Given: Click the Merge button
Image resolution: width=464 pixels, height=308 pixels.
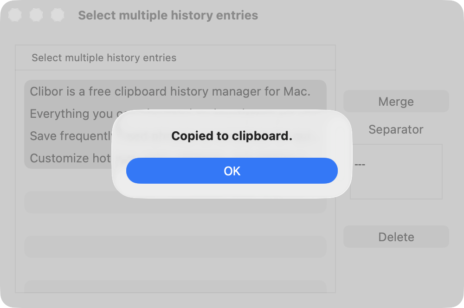Looking at the screenshot, I should [x=396, y=101].
